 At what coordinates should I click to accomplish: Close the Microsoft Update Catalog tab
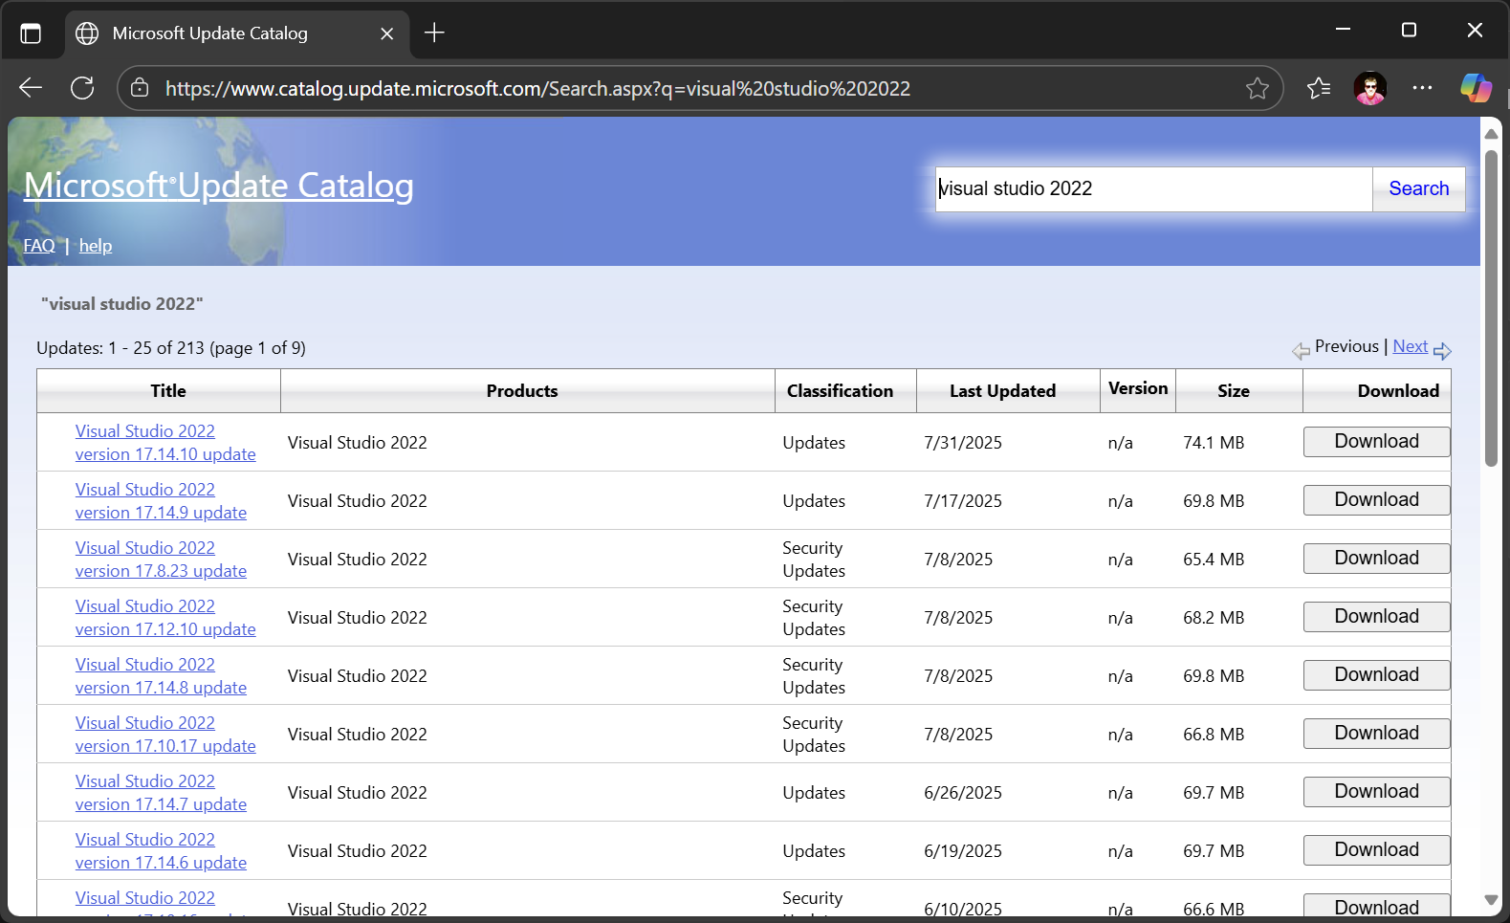386,33
